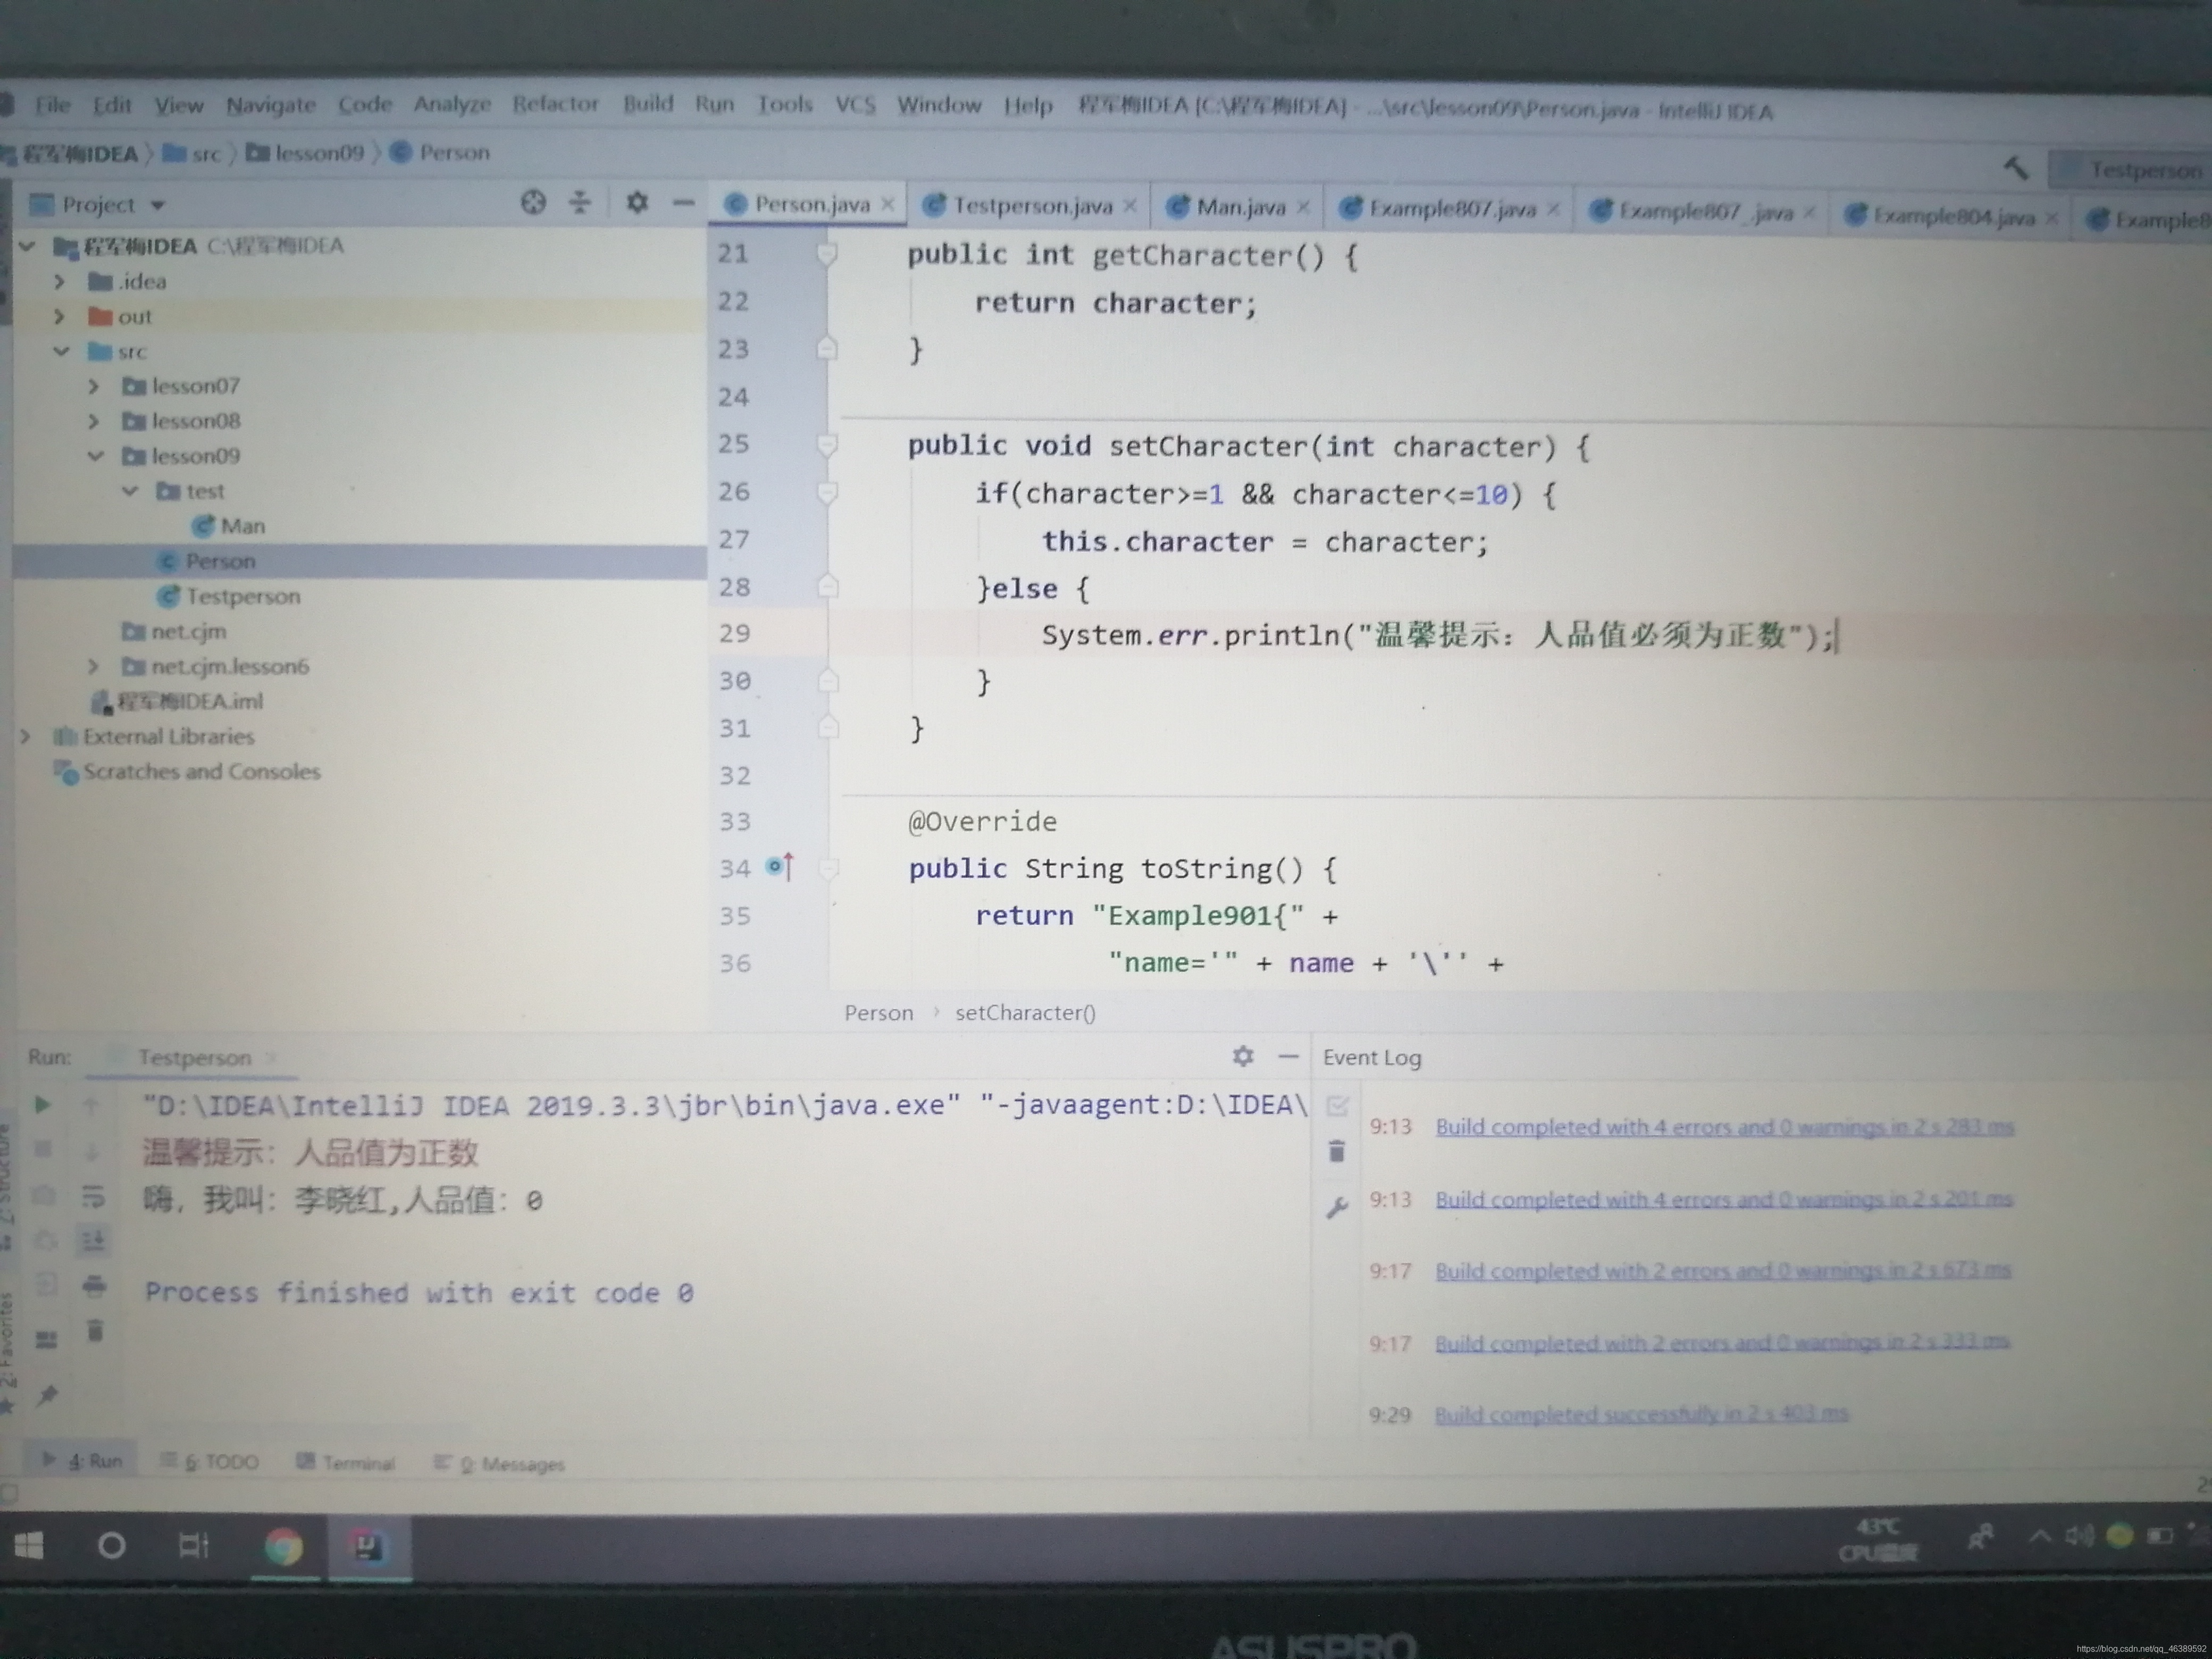Viewport: 2212px width, 1659px height.
Task: Collapse the lesson09 folder
Action: pyautogui.click(x=95, y=456)
